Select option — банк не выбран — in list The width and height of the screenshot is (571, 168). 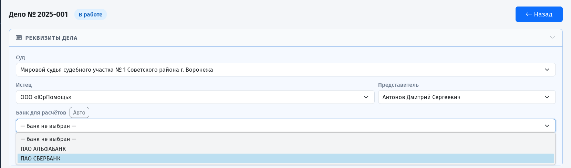[x=286, y=139]
